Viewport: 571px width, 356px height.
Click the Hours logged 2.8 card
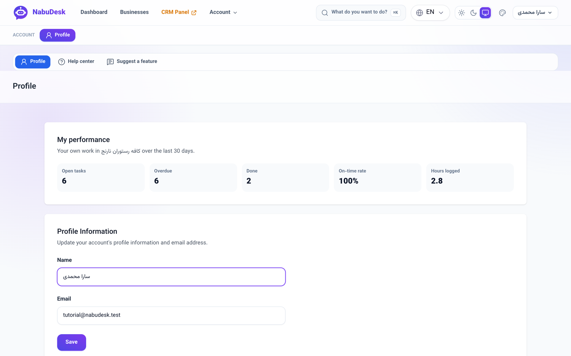pos(470,178)
